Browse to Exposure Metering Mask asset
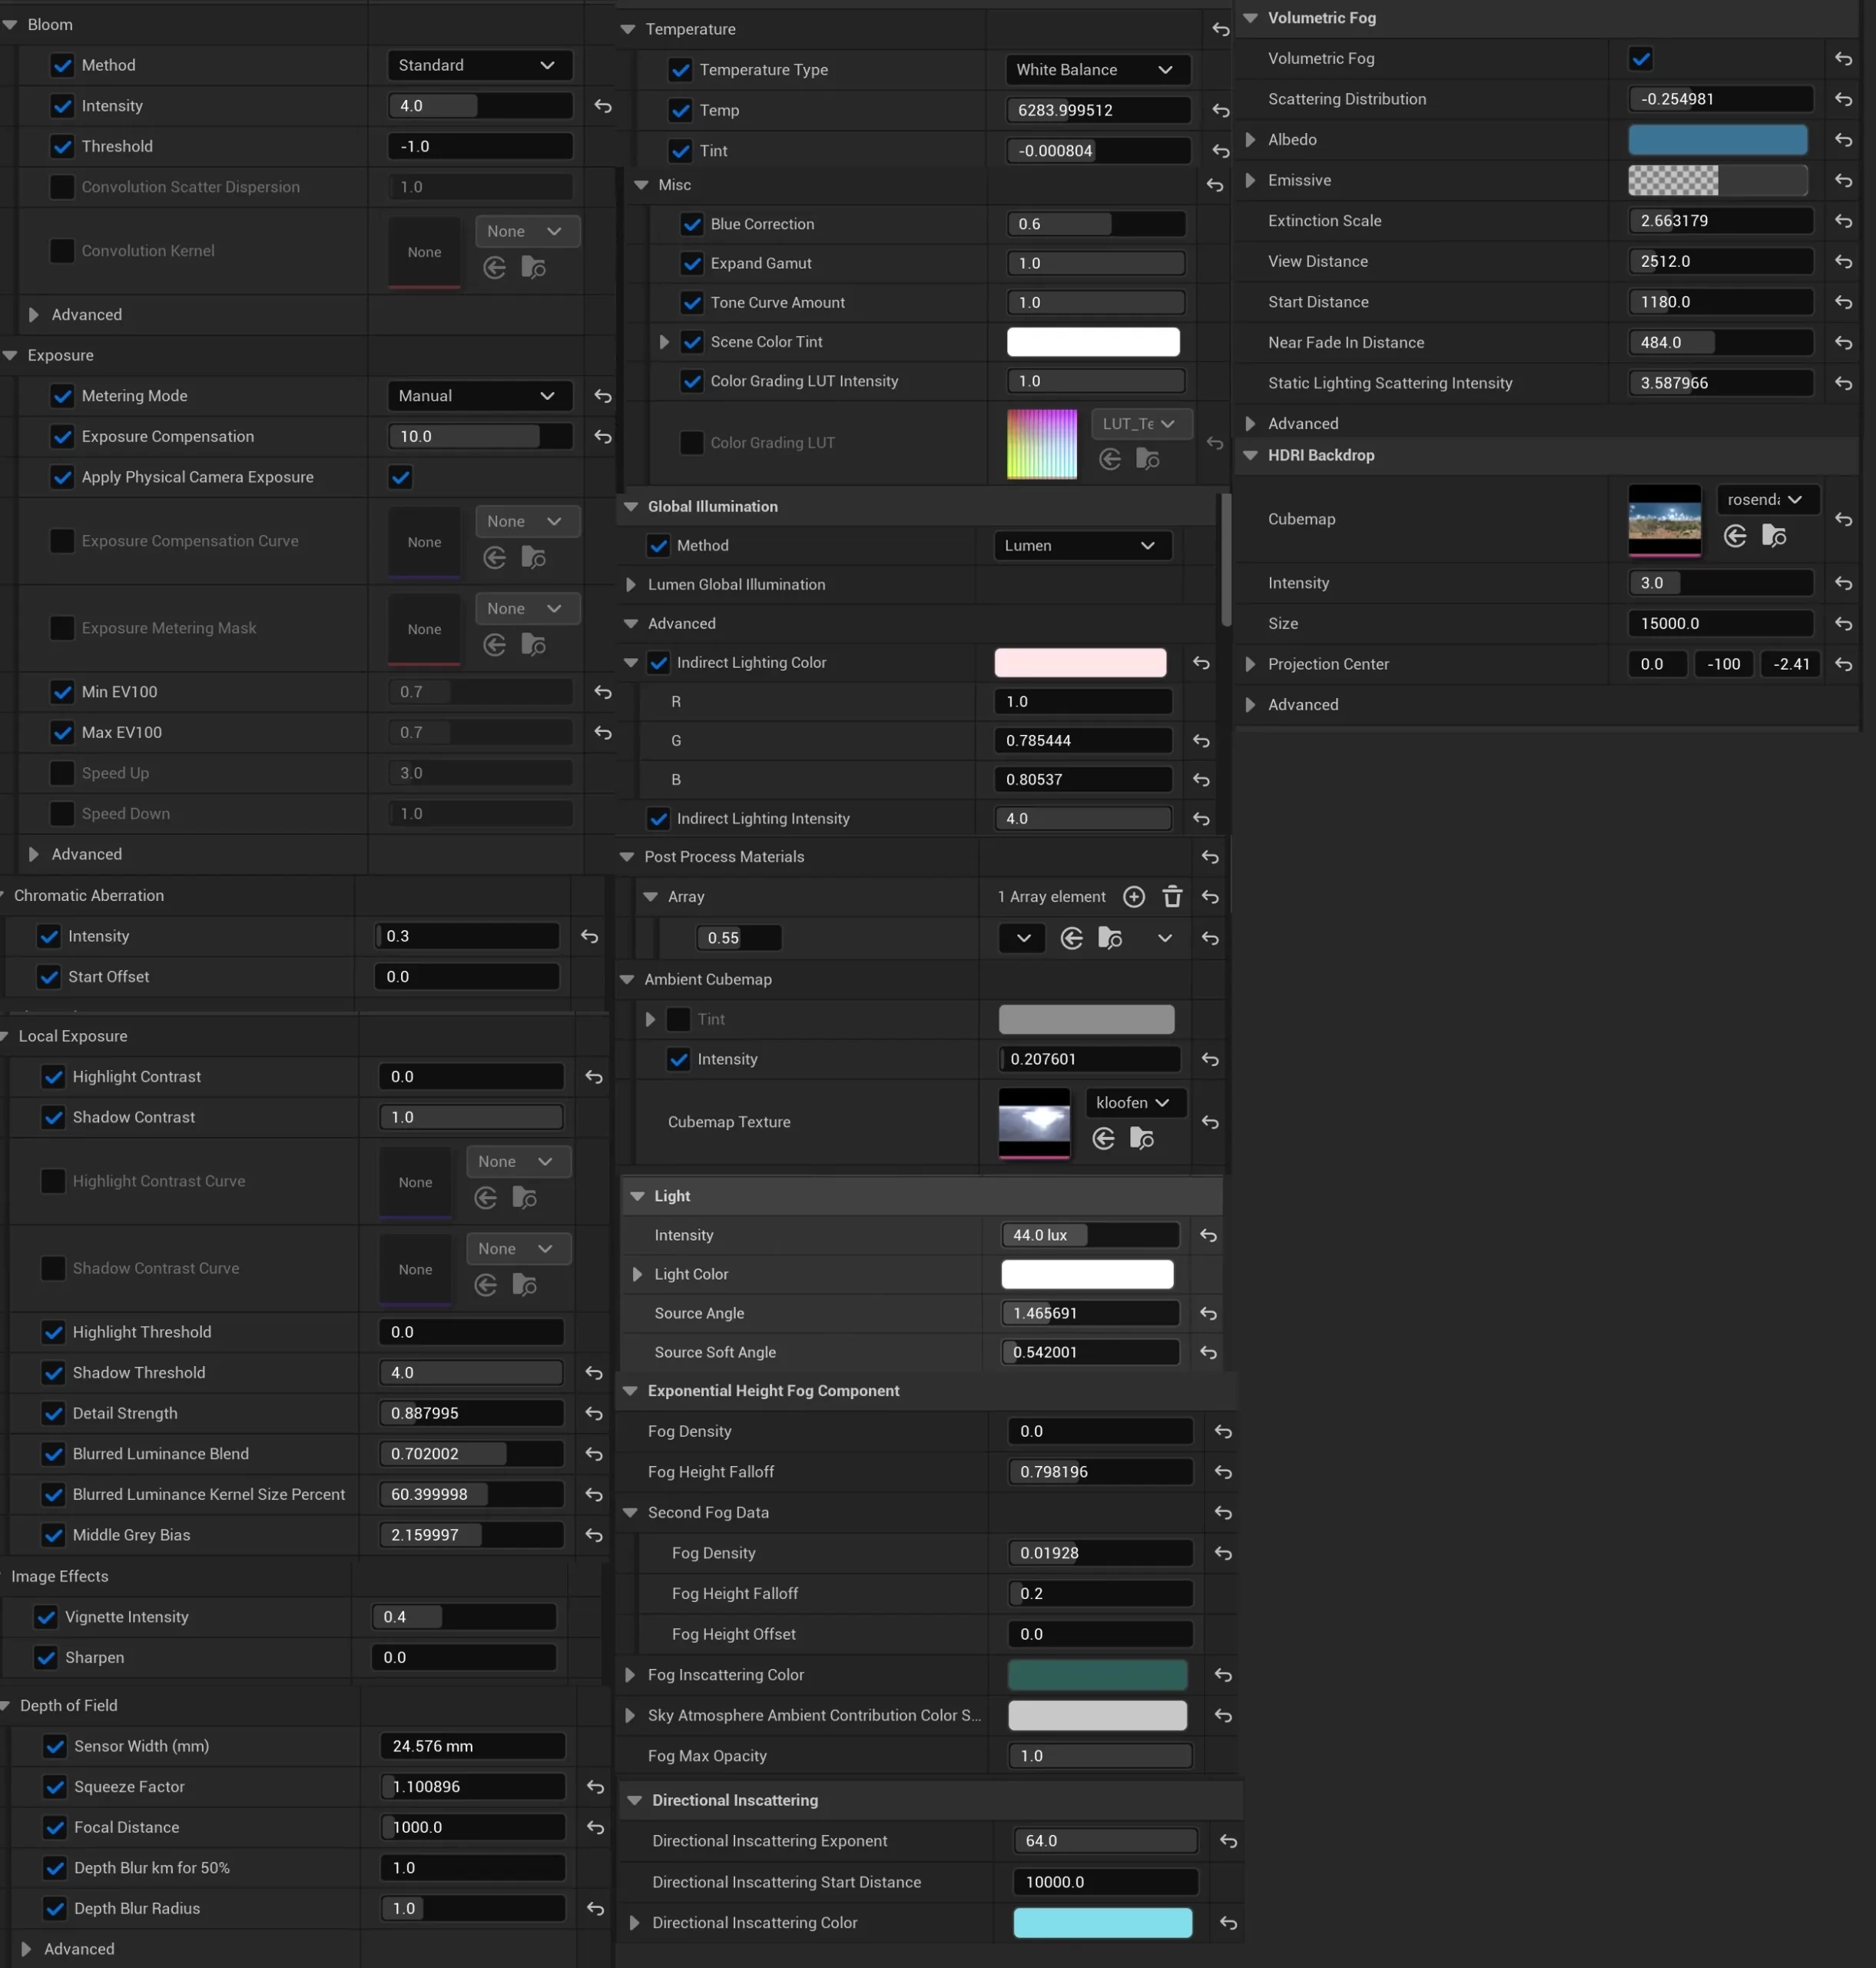The height and width of the screenshot is (1968, 1876). point(534,645)
